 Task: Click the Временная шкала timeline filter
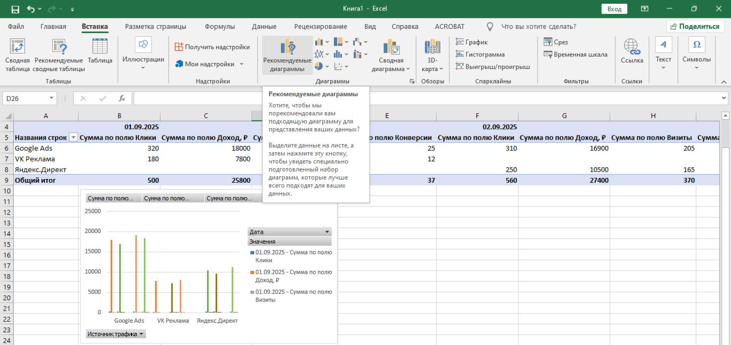coord(576,54)
